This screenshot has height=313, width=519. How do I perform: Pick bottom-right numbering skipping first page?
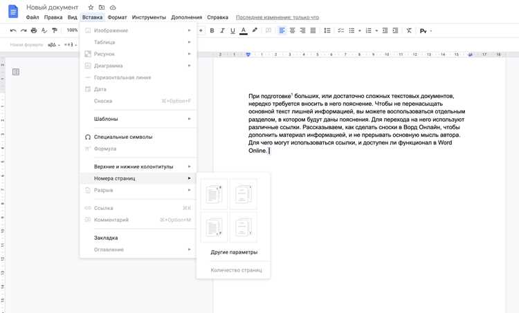pos(244,227)
